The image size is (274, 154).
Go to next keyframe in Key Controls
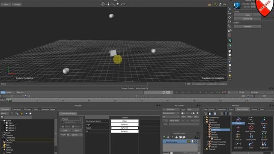click(193, 113)
